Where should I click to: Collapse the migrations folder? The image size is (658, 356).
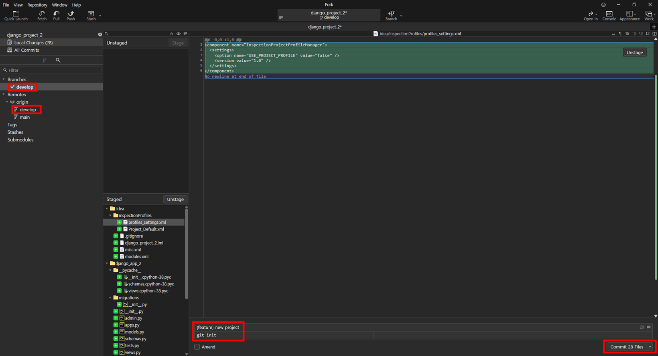coord(110,297)
